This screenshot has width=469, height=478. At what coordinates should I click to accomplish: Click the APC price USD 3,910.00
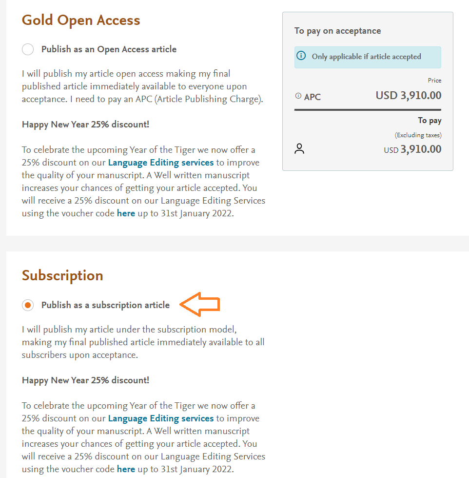click(408, 95)
